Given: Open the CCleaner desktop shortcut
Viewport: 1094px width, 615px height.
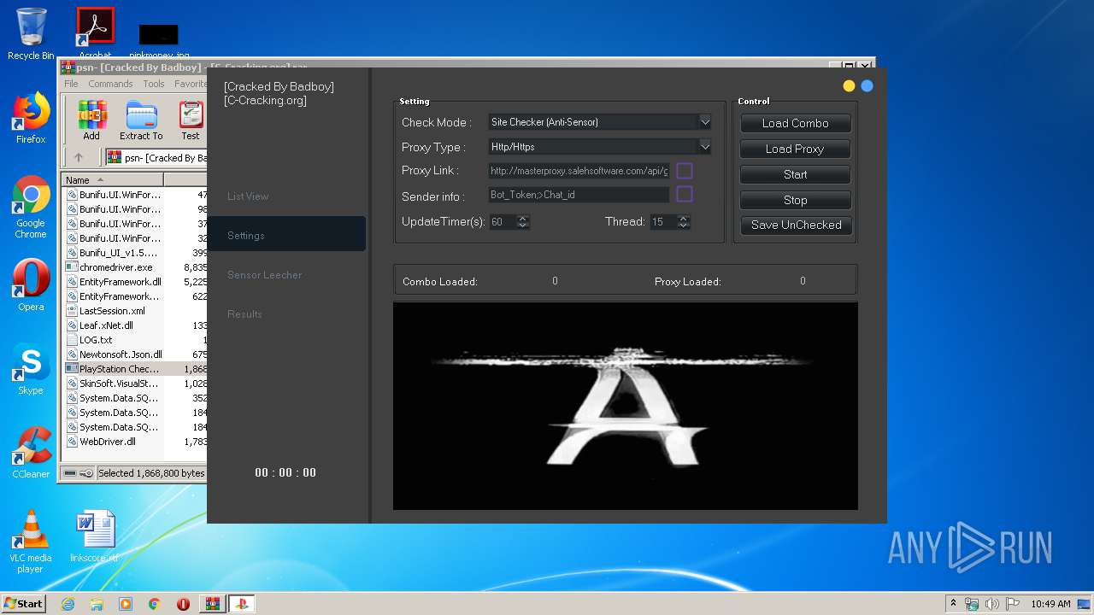Looking at the screenshot, I should 31,453.
